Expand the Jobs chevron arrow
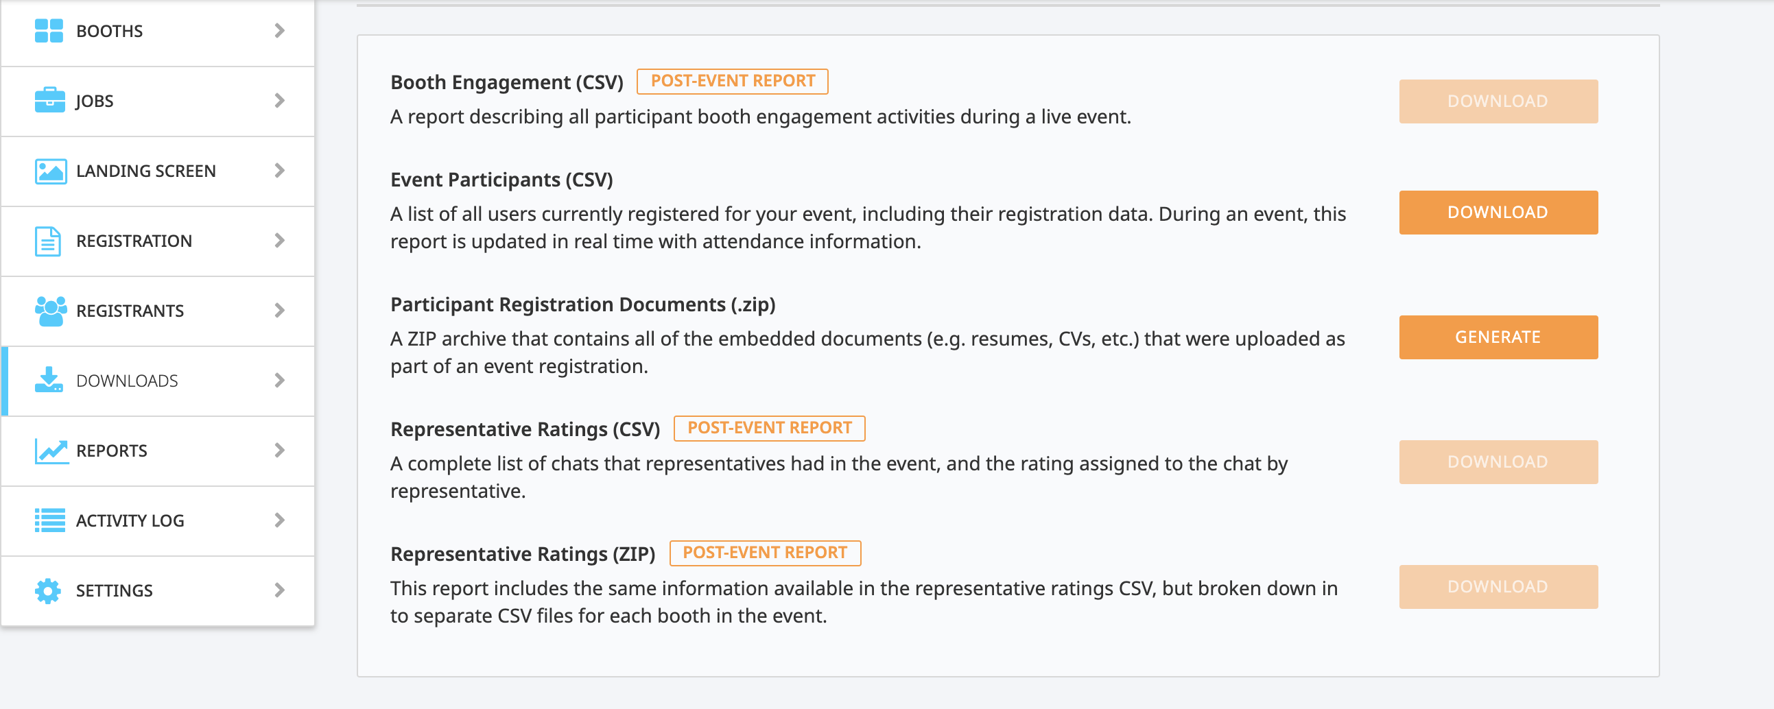This screenshot has height=709, width=1774. coord(279,101)
